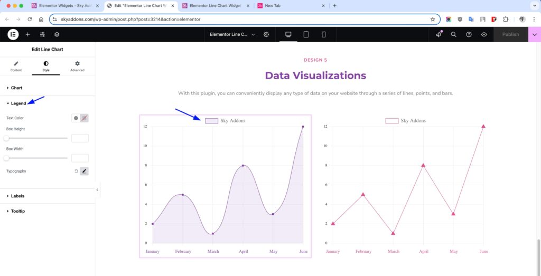Open the Help question mark icon

click(469, 34)
